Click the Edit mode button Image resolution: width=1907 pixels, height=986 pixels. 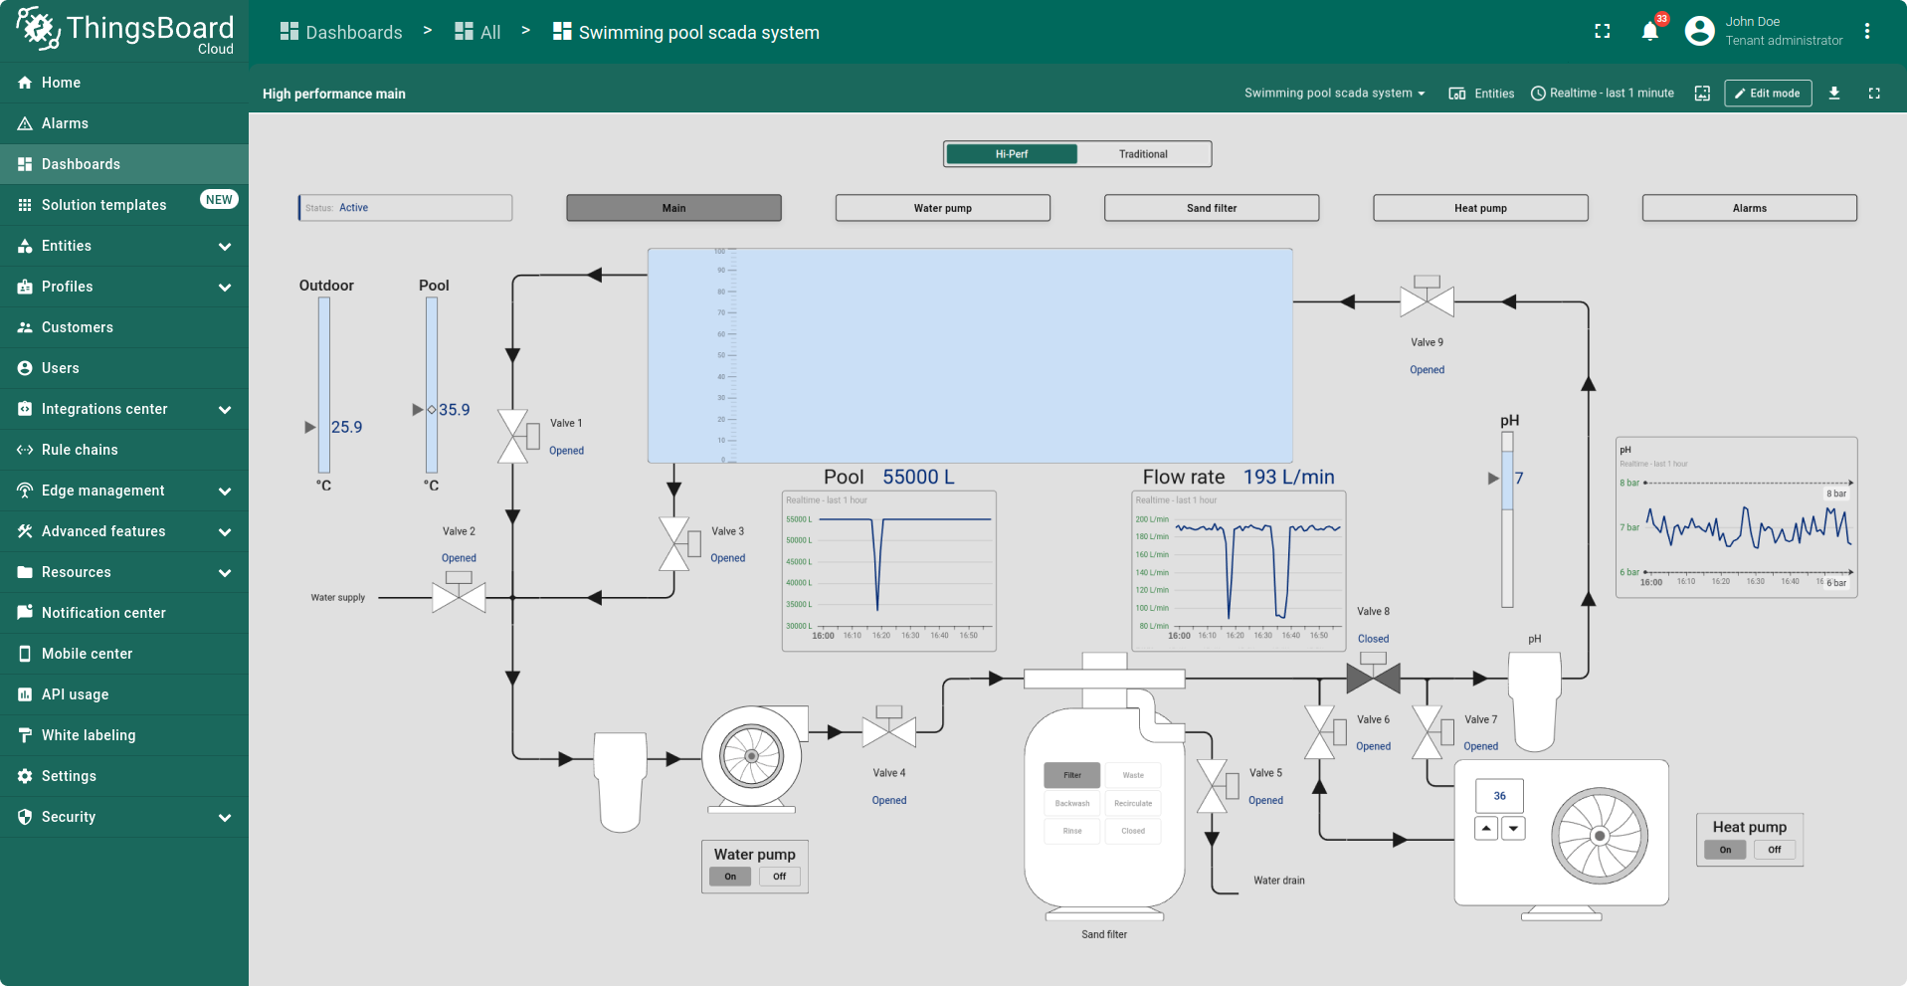1768,93
